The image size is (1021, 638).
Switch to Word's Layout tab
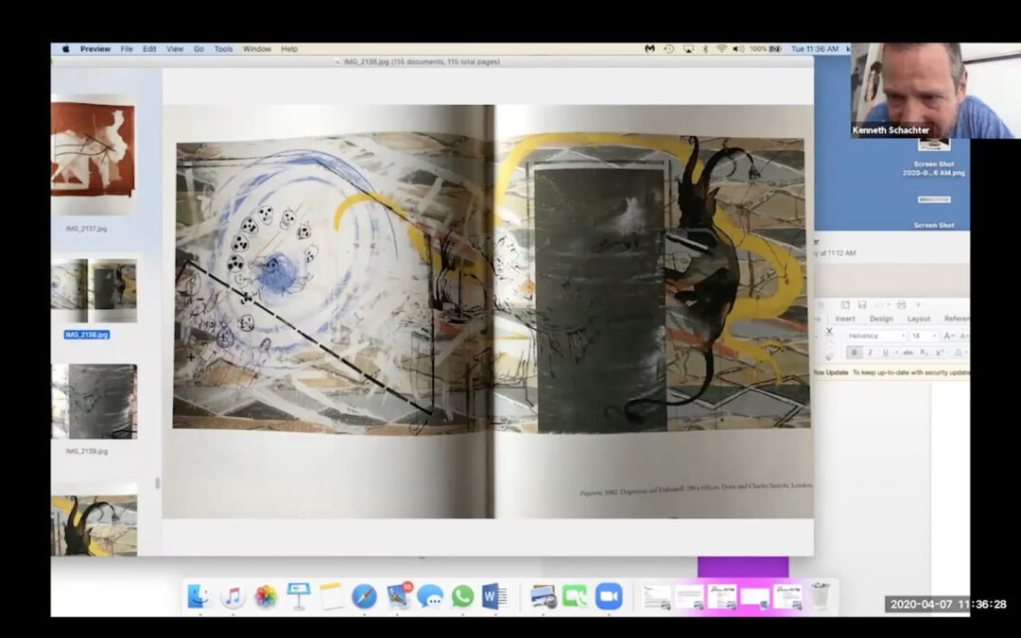point(918,319)
